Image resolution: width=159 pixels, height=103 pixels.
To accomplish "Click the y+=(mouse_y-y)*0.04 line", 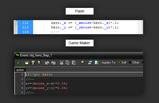I will click(x=46, y=88).
